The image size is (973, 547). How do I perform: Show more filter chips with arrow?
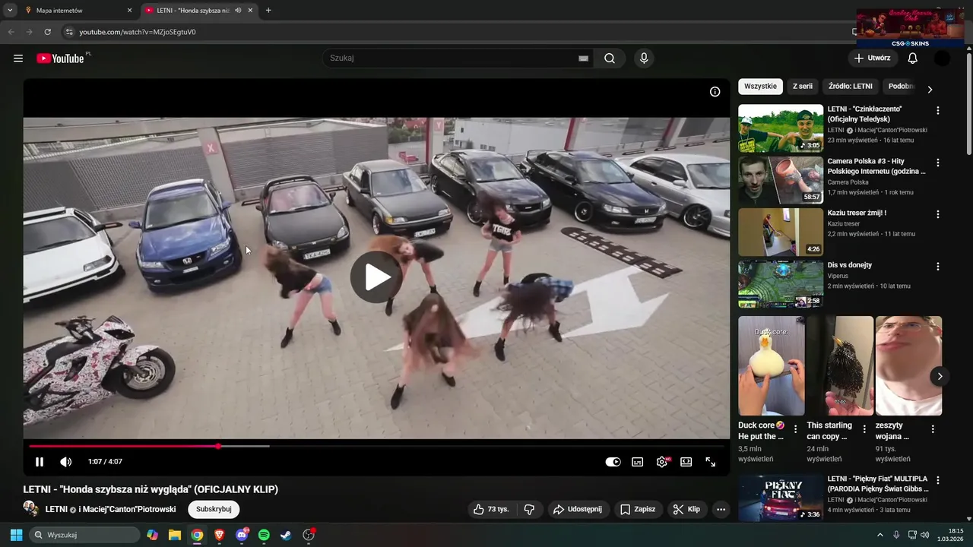pos(930,89)
